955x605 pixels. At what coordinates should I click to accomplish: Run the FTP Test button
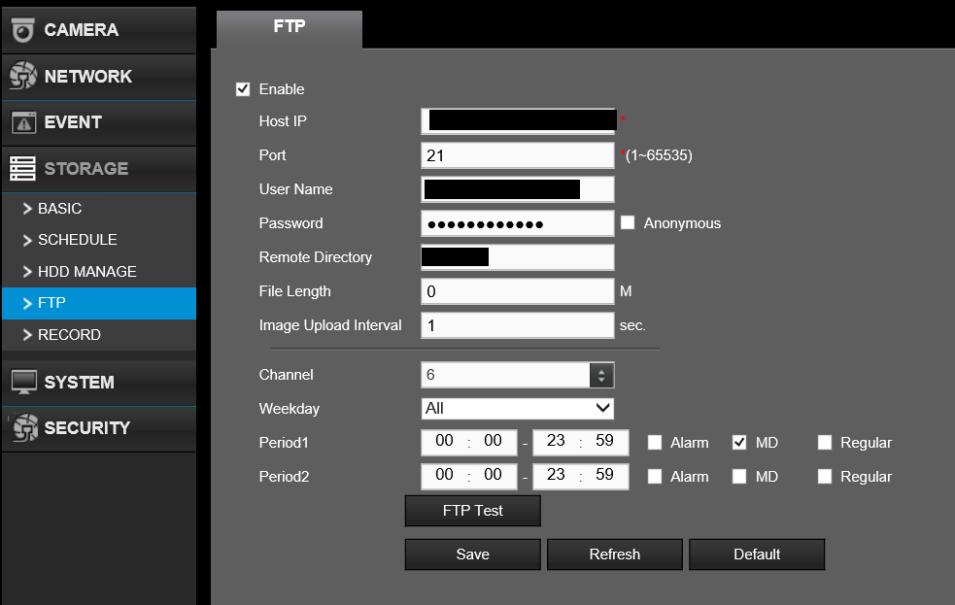(472, 511)
